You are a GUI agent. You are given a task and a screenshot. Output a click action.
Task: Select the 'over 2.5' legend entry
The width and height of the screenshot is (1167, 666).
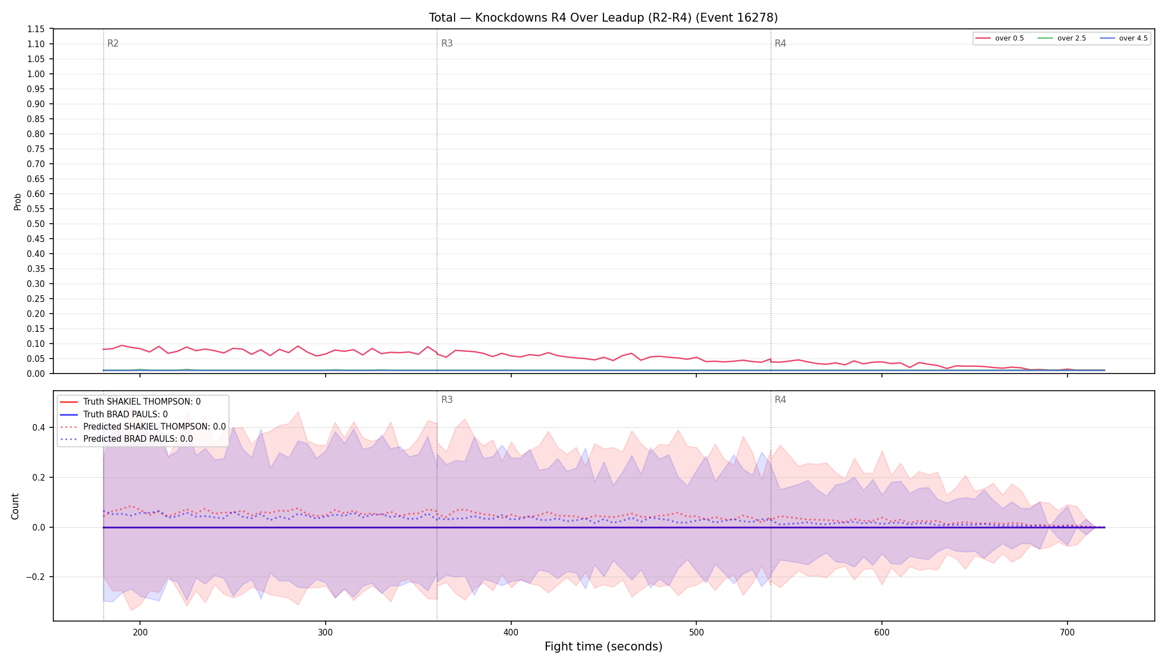click(x=1061, y=38)
